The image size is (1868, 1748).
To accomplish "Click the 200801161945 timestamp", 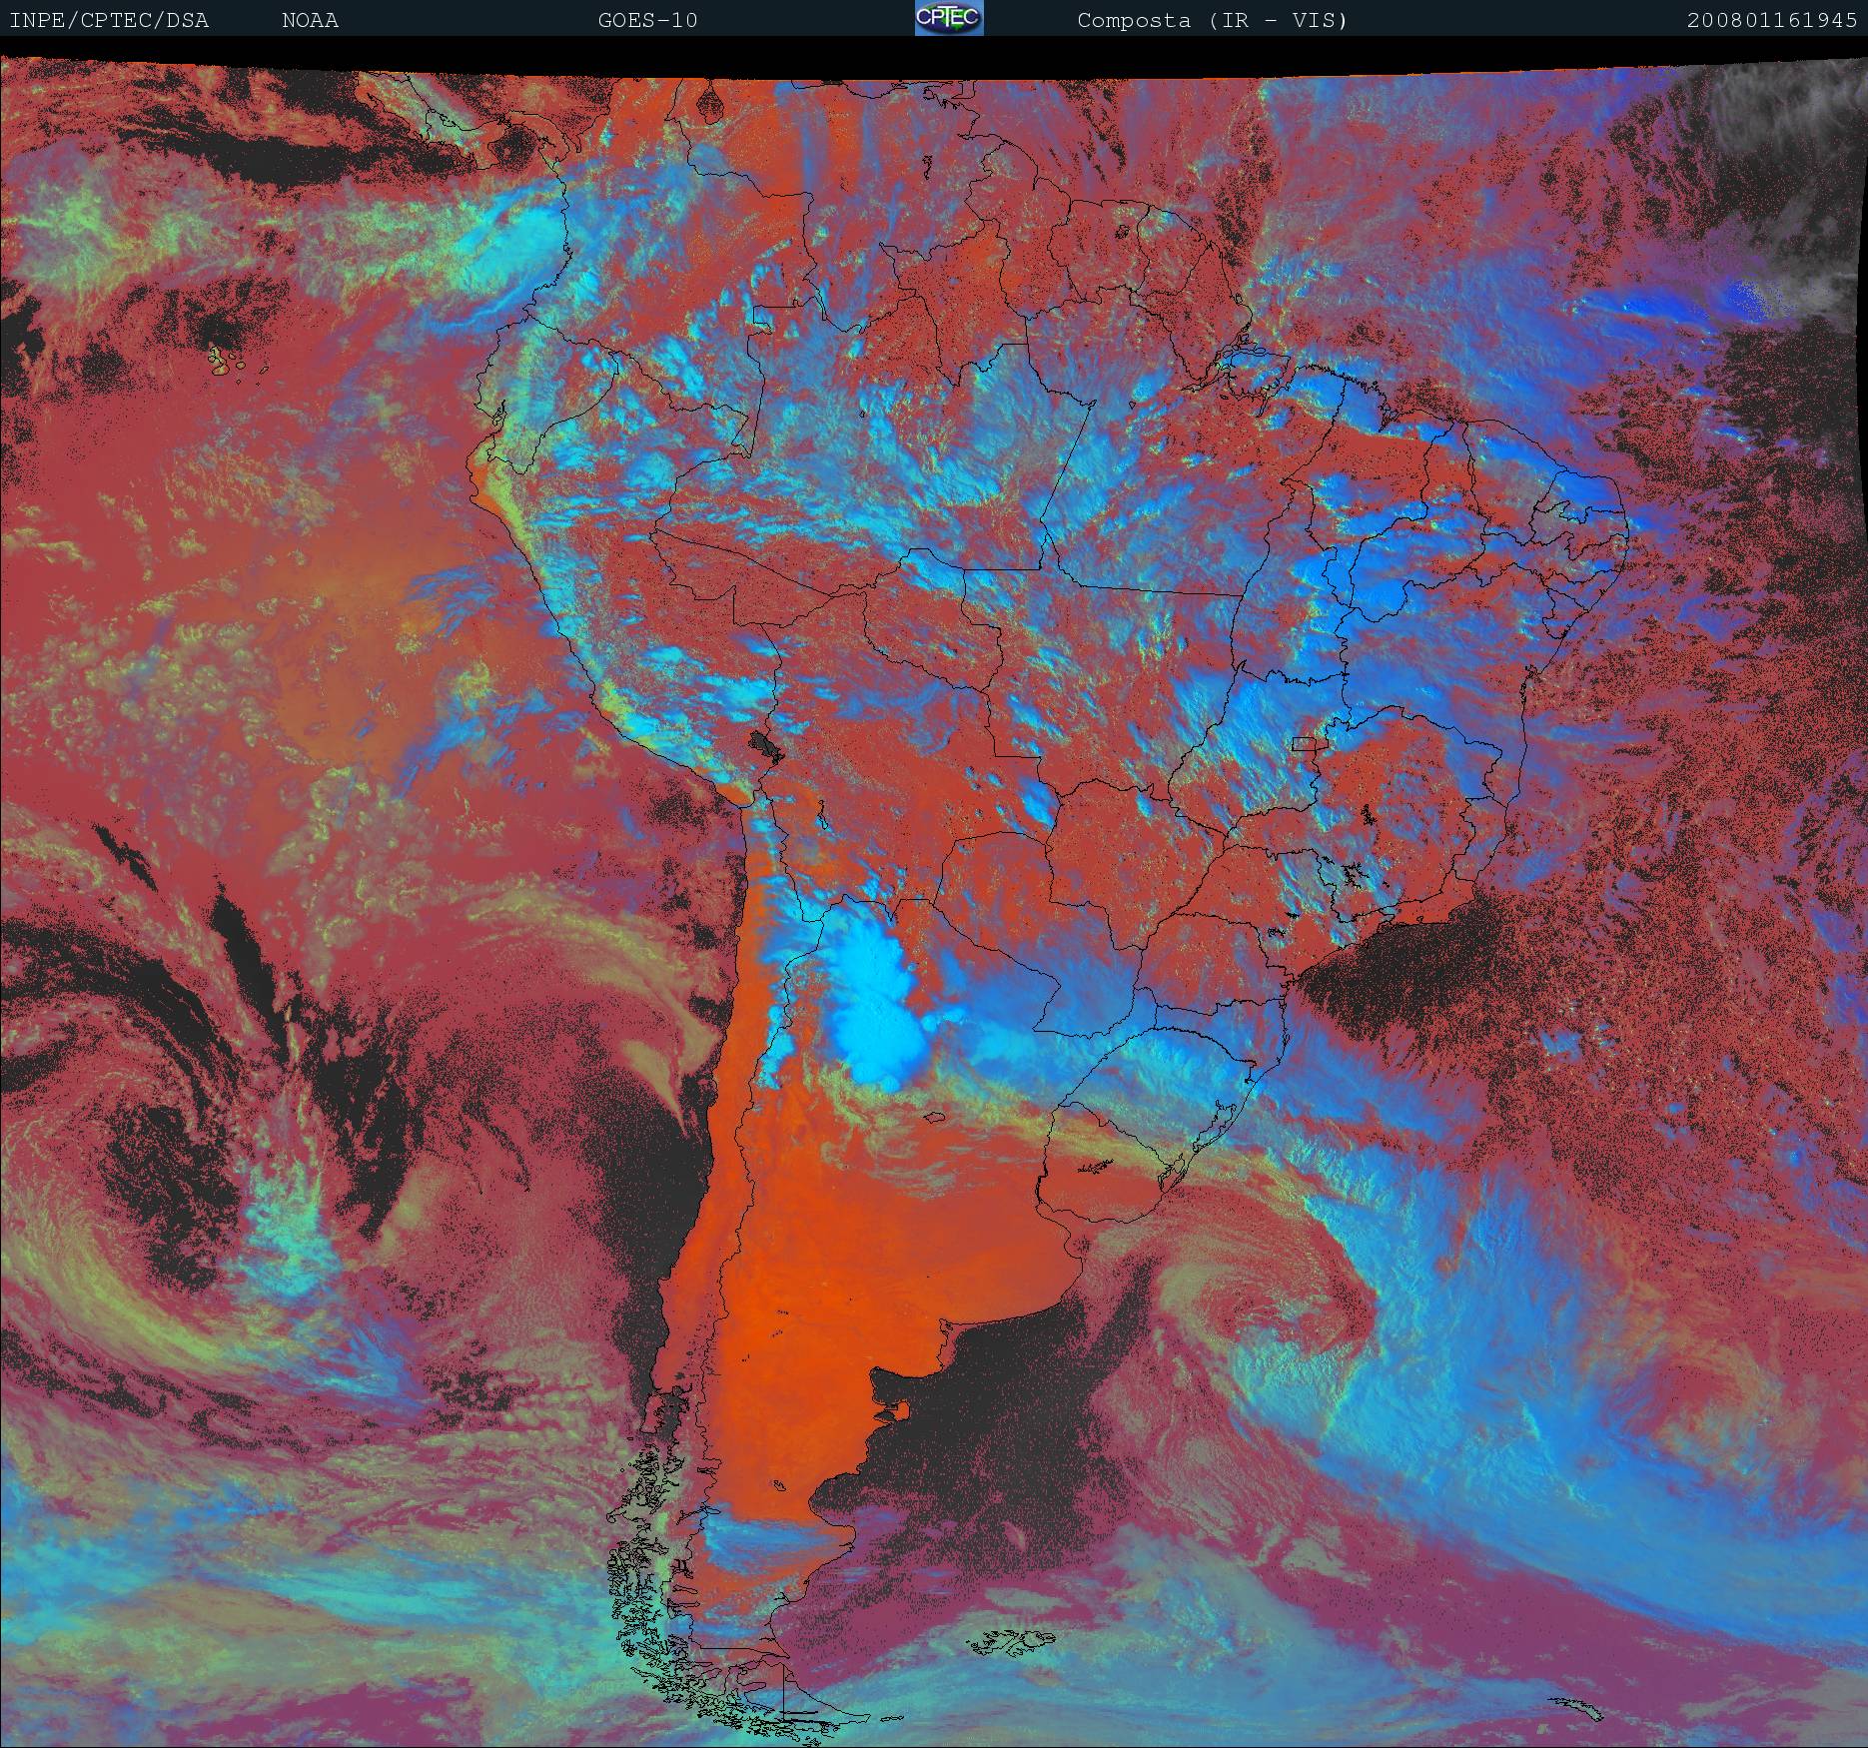I will pos(1772,20).
